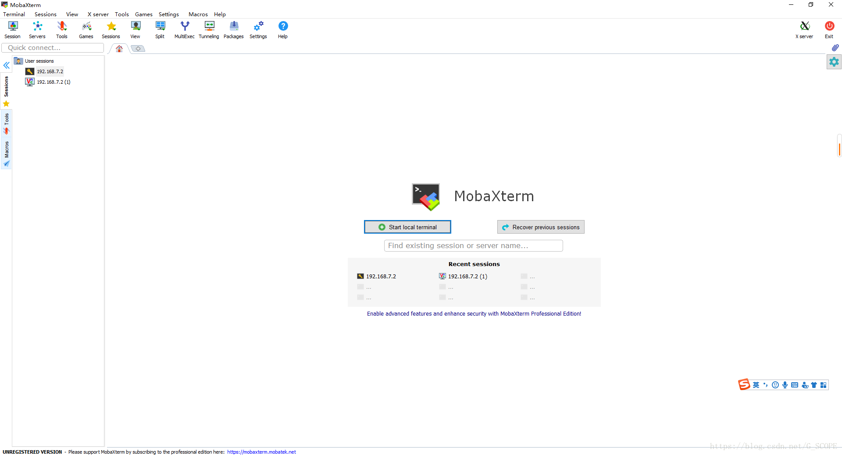This screenshot has width=842, height=455.
Task: Collapse sidebar with double chevron icon
Action: tap(7, 65)
